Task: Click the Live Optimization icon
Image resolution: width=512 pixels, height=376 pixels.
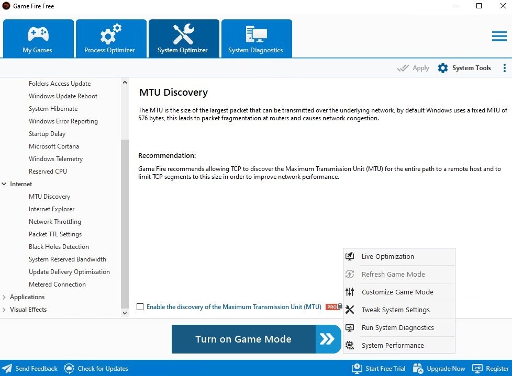Action: pyautogui.click(x=350, y=256)
